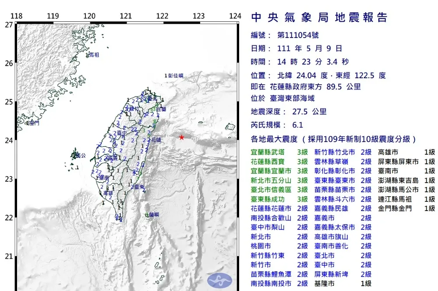Click the 彭佳嶼 label on the map
Image resolution: width=438 pixels, height=291 pixels.
click(176, 76)
